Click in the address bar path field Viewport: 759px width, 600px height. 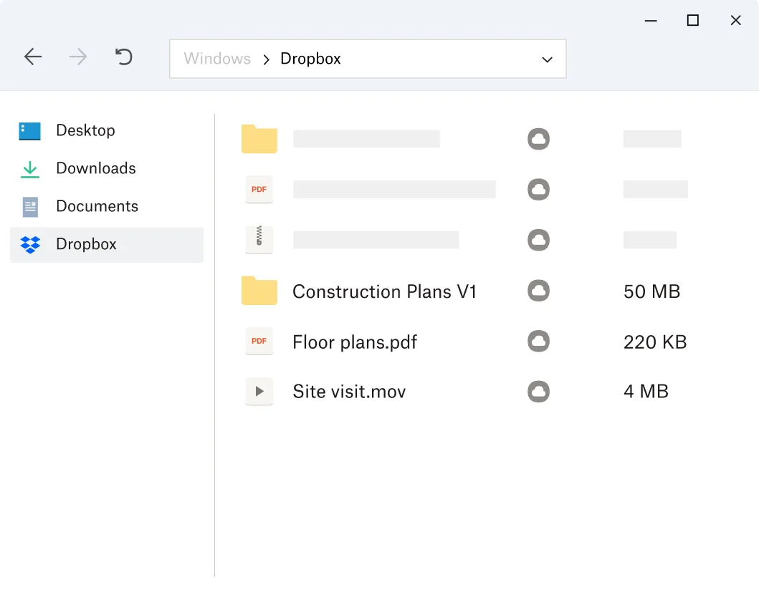click(368, 59)
